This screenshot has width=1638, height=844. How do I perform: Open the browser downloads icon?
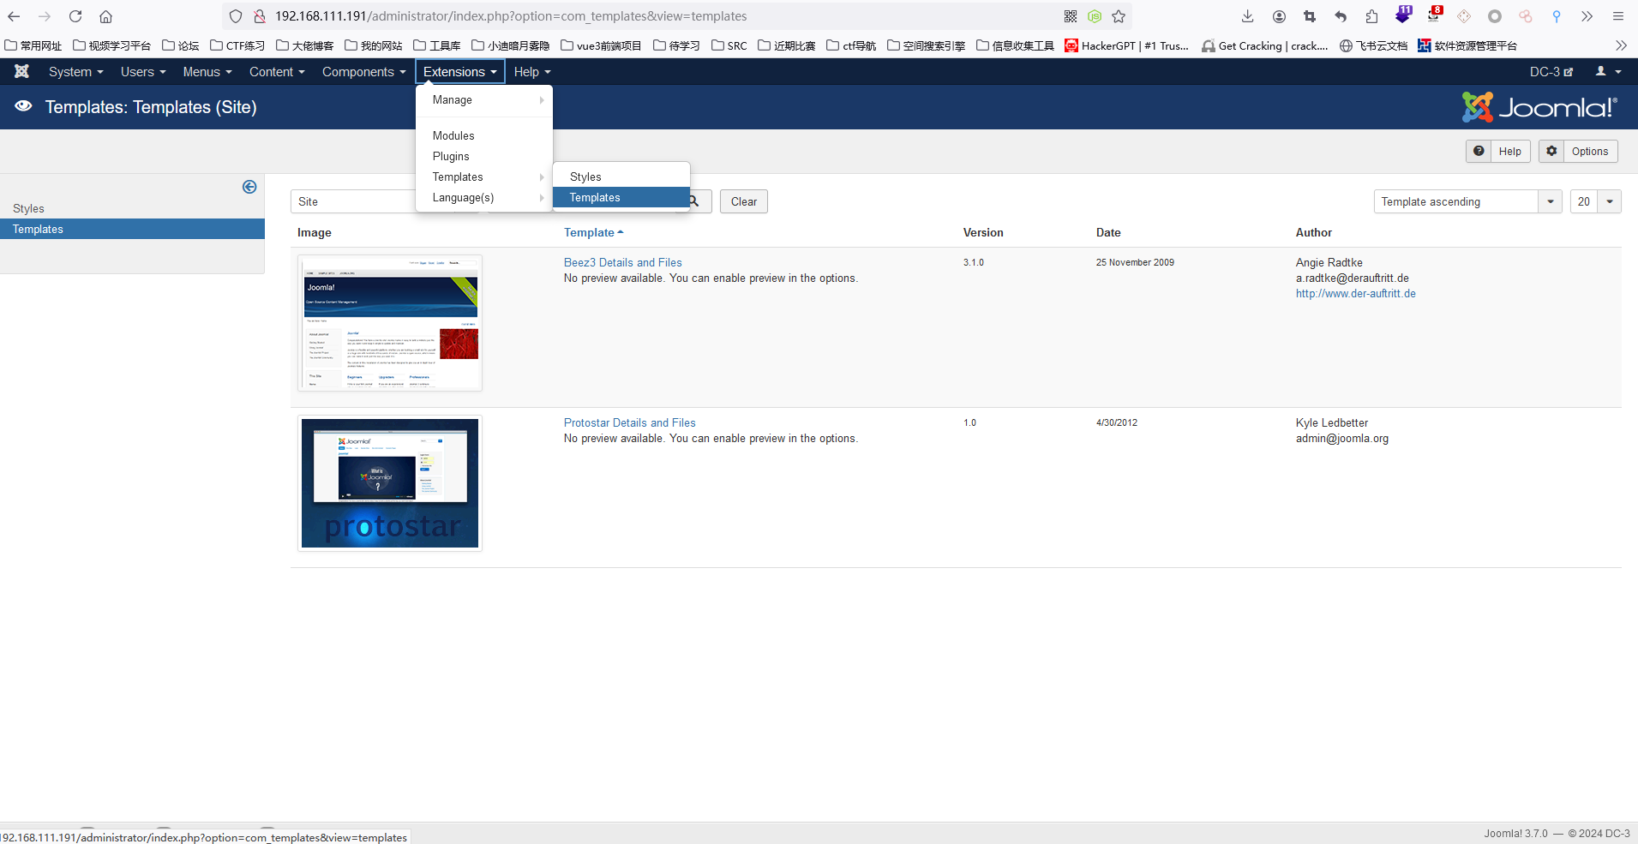[x=1247, y=16]
